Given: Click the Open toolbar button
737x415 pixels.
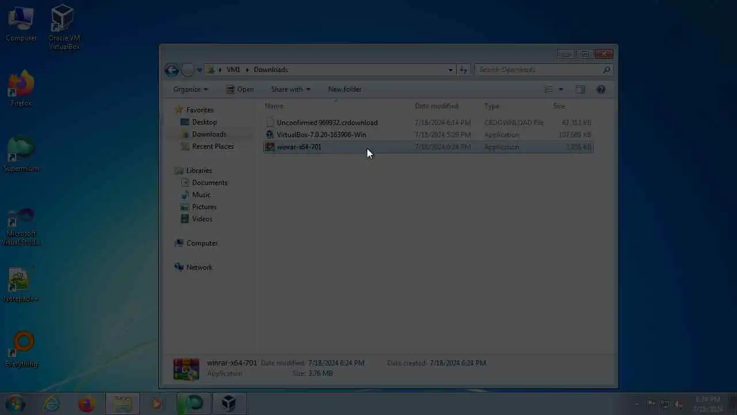Looking at the screenshot, I should (x=240, y=89).
